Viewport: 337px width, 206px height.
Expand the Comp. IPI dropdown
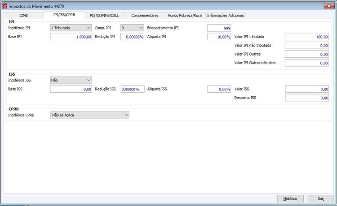click(x=132, y=28)
